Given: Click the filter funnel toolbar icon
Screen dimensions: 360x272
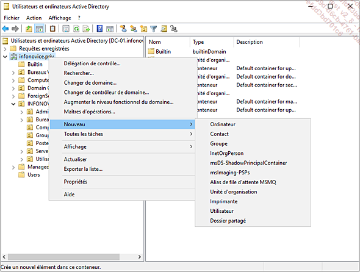Looking at the screenshot, I should 153,29.
